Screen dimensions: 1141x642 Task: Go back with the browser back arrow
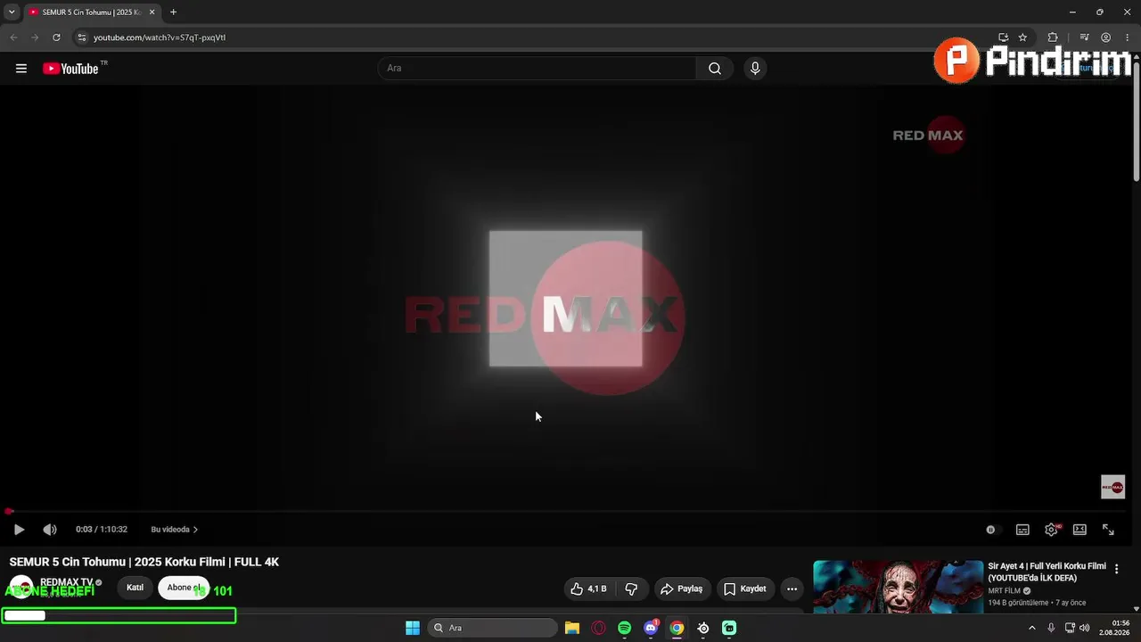13,37
